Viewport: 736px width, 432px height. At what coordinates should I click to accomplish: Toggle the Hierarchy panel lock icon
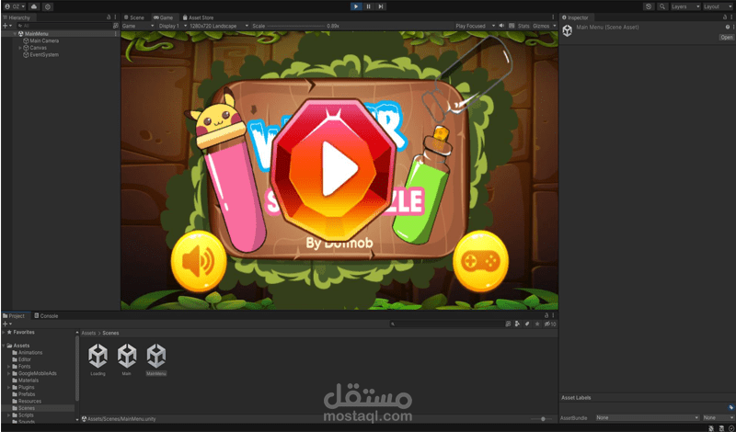(x=109, y=17)
